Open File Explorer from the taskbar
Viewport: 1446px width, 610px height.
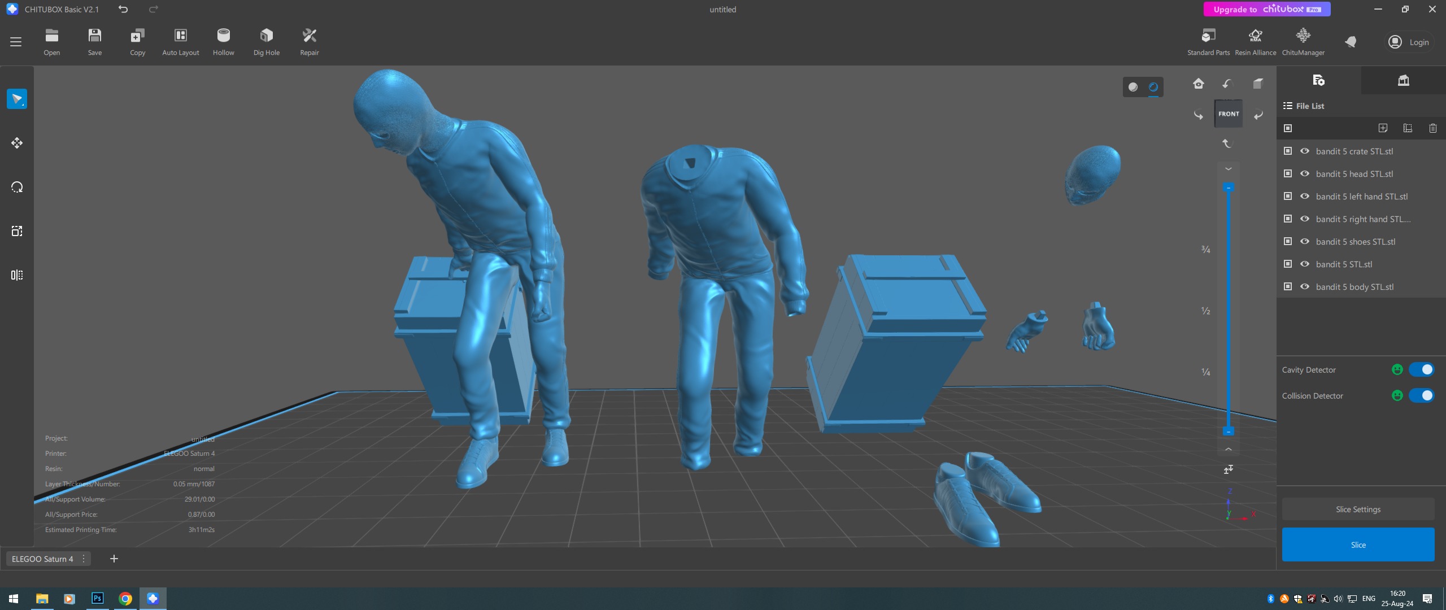coord(42,598)
